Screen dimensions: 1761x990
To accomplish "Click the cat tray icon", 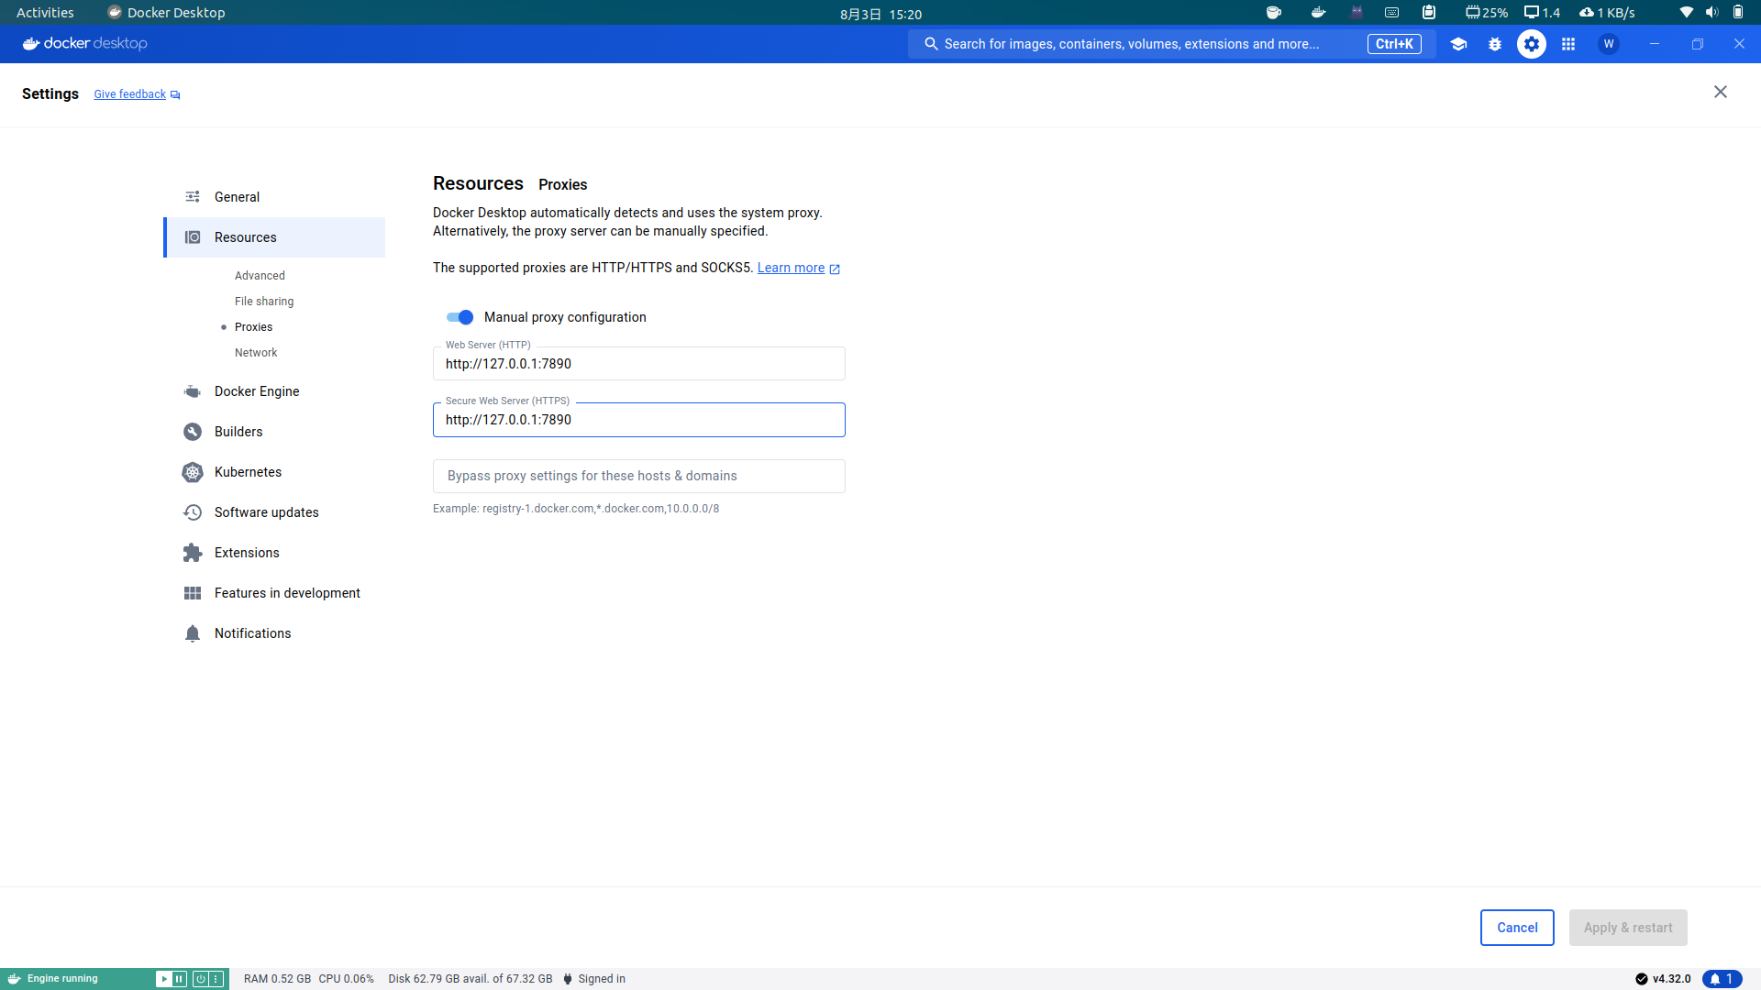I will 1357,13.
